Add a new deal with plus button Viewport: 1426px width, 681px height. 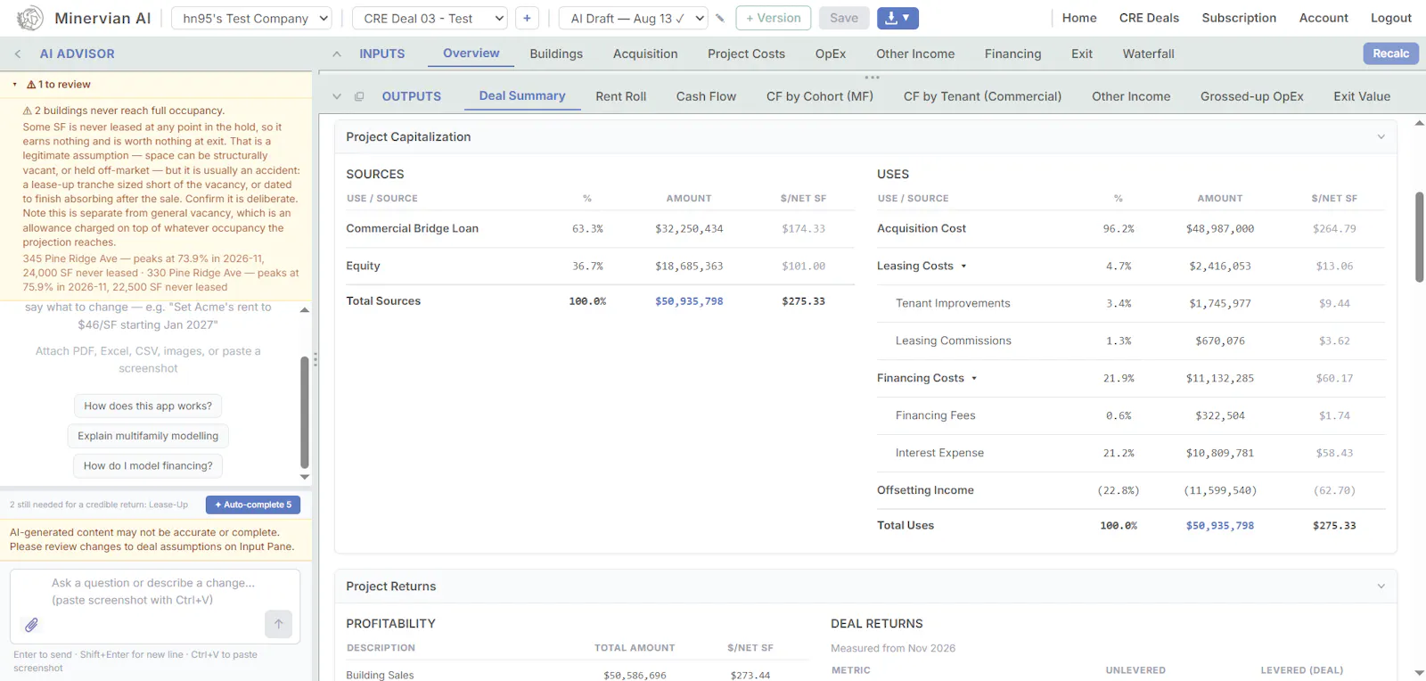527,18
